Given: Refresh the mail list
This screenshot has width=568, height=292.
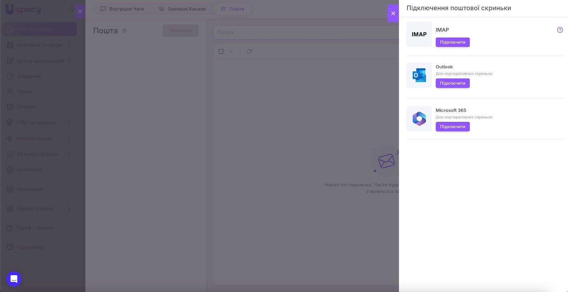Looking at the screenshot, I should click(249, 52).
